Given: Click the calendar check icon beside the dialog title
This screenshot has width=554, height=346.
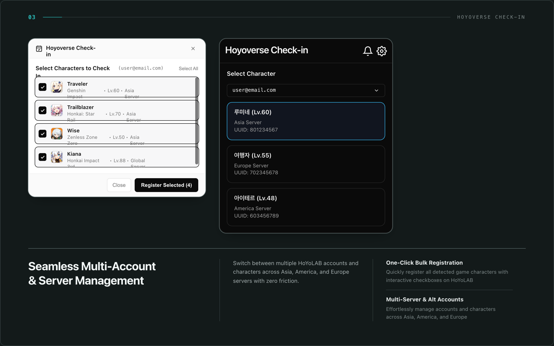Looking at the screenshot, I should (x=39, y=49).
